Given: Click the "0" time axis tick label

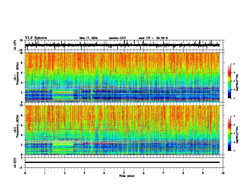Looking at the screenshot, I should (25, 173).
